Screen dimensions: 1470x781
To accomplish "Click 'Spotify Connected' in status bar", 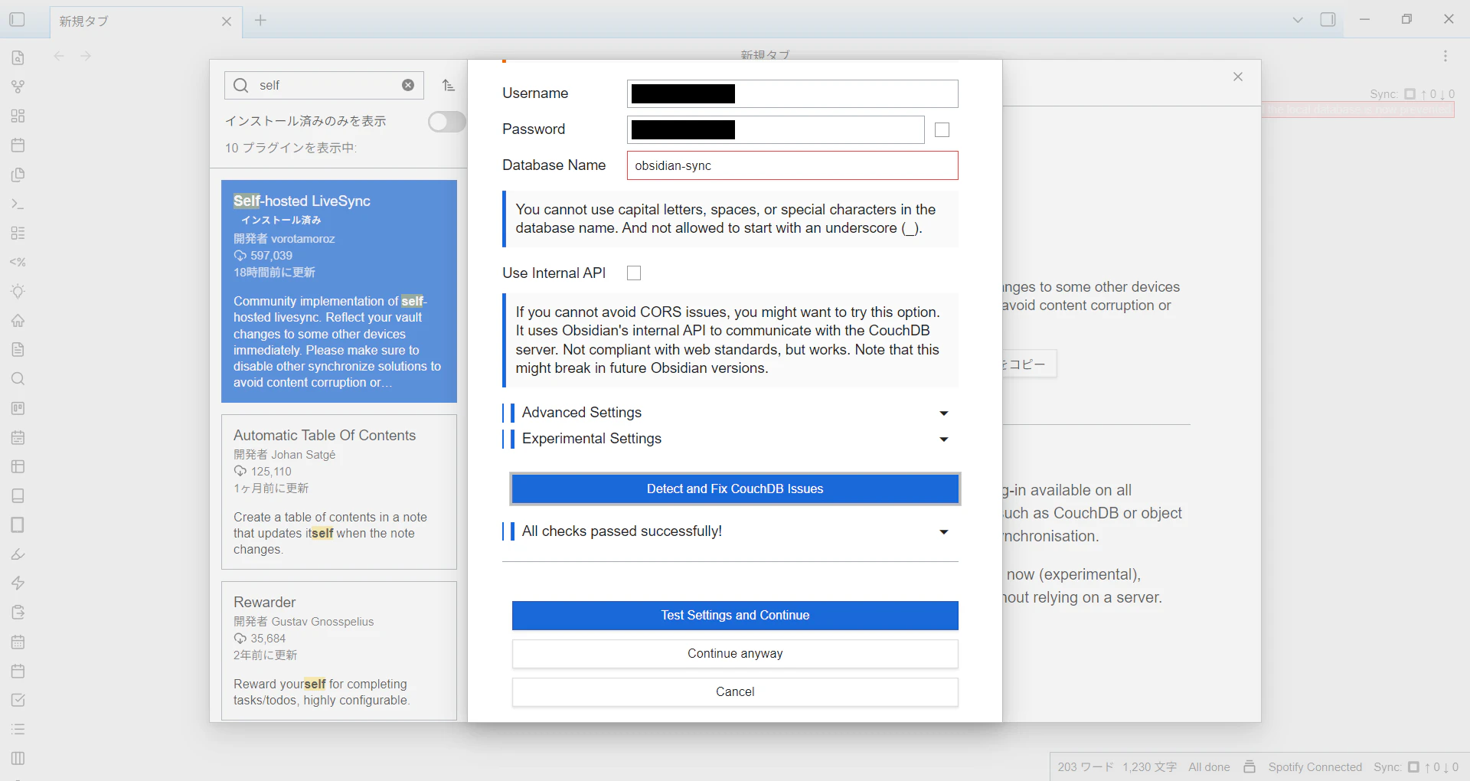I will pyautogui.click(x=1315, y=767).
